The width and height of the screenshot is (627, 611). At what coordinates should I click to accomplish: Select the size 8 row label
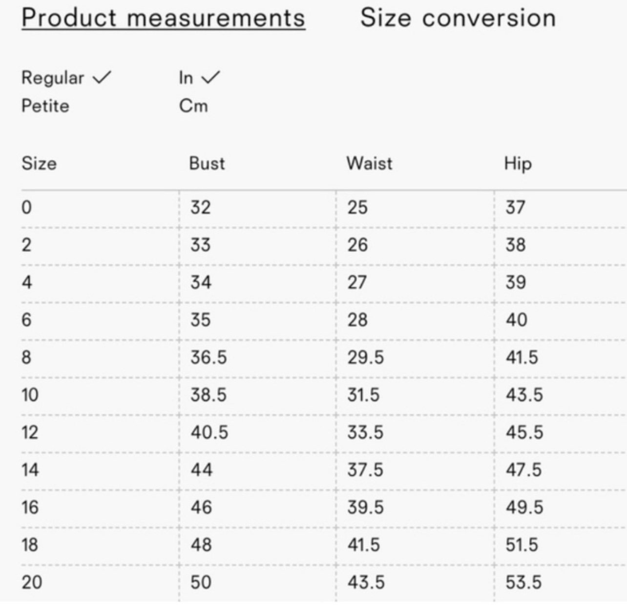point(26,357)
